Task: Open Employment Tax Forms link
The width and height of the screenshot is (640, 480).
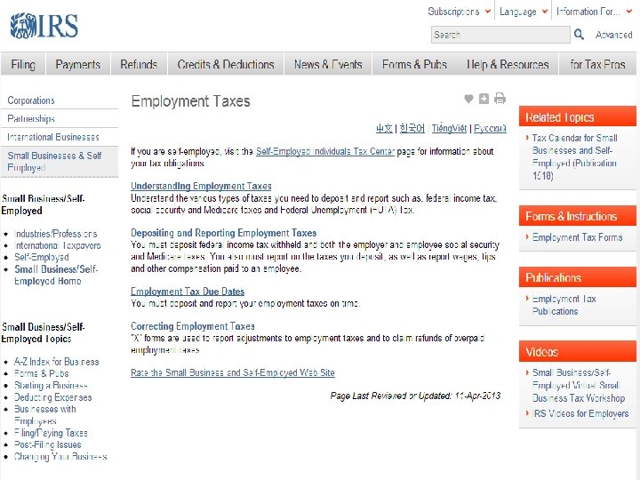Action: [577, 237]
